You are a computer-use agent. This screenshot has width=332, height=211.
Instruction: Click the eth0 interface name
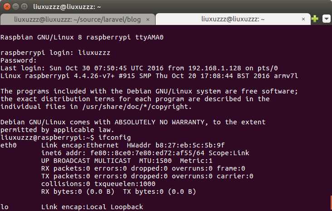(x=9, y=145)
